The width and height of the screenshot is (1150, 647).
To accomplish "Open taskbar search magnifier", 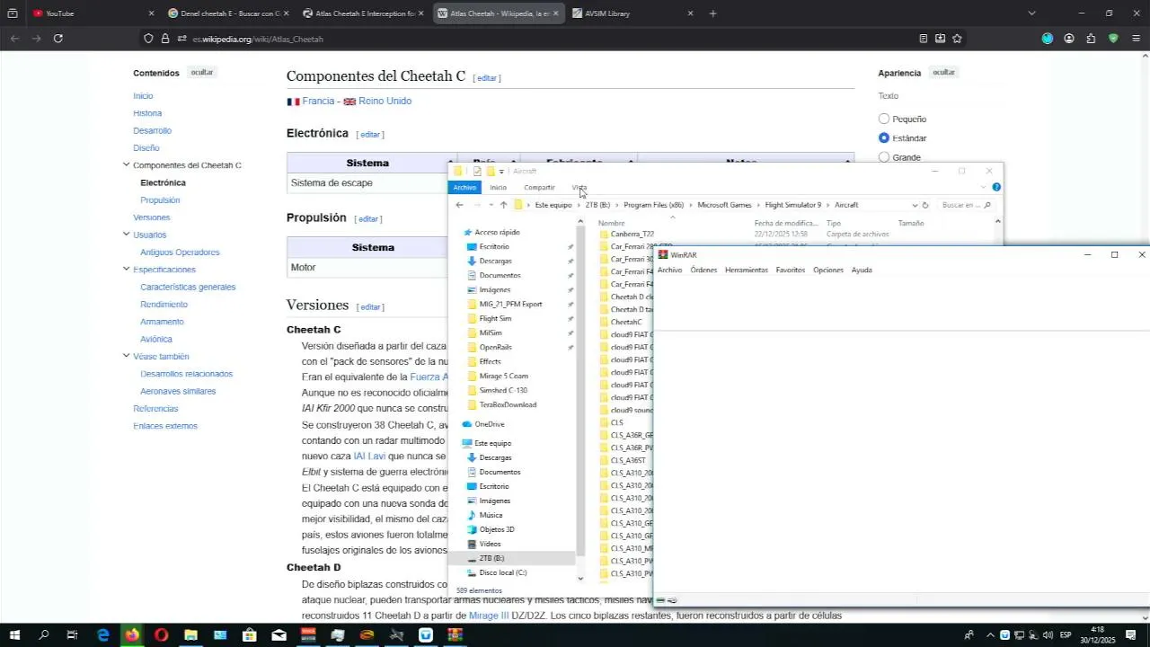I will [x=43, y=635].
